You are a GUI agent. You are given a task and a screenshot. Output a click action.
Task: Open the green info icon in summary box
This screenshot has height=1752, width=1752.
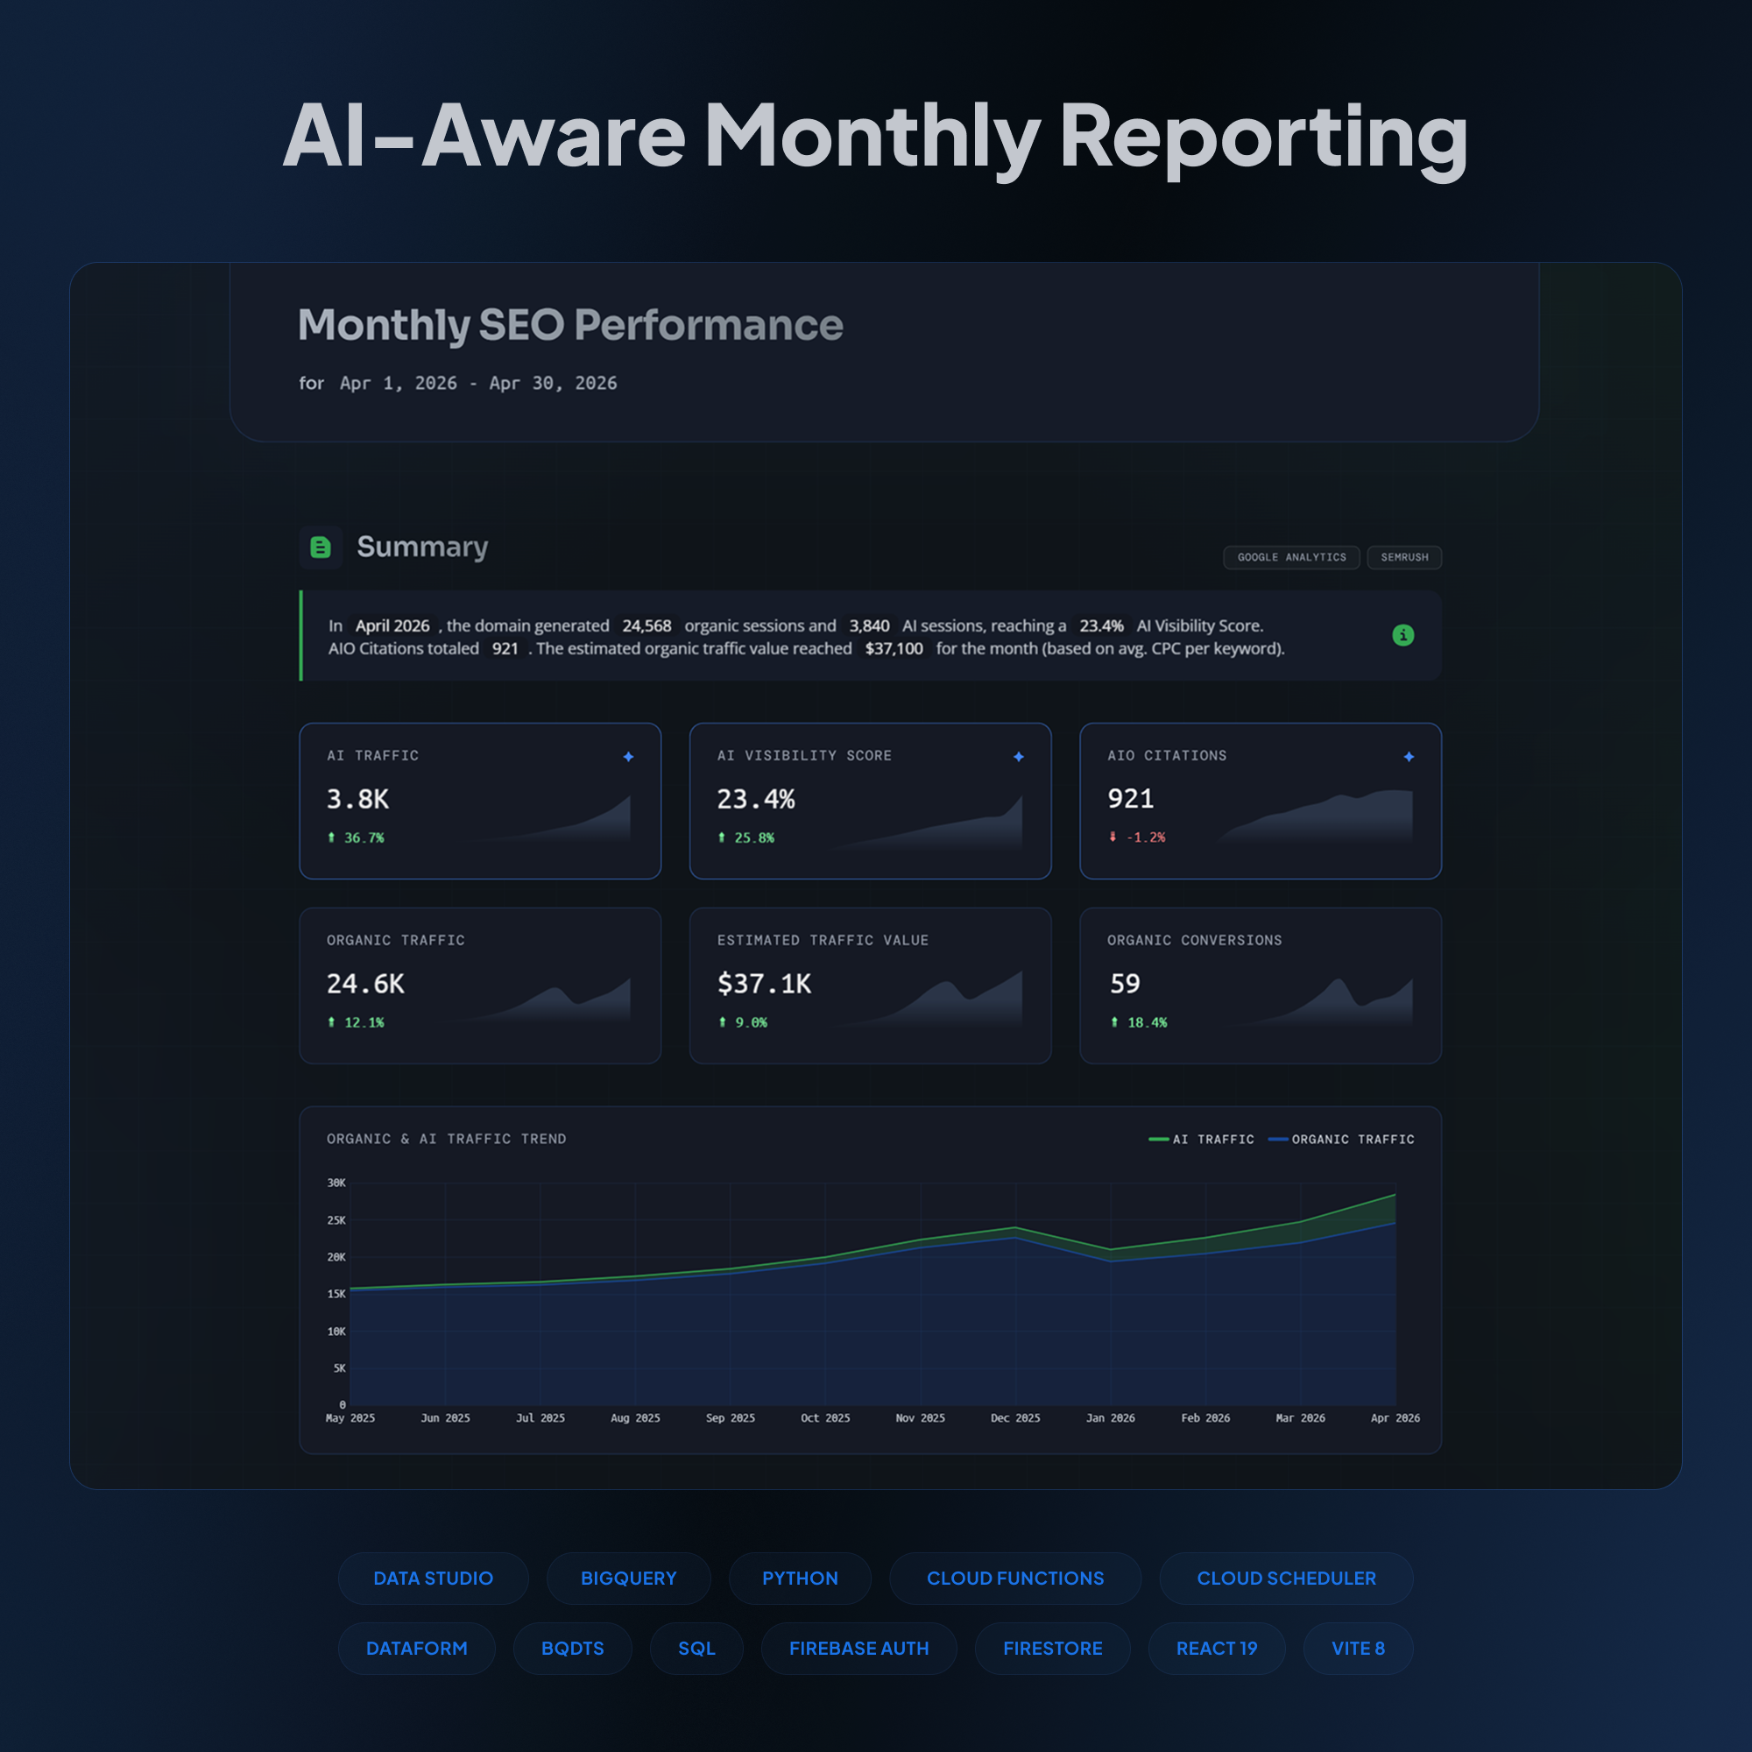click(x=1402, y=635)
